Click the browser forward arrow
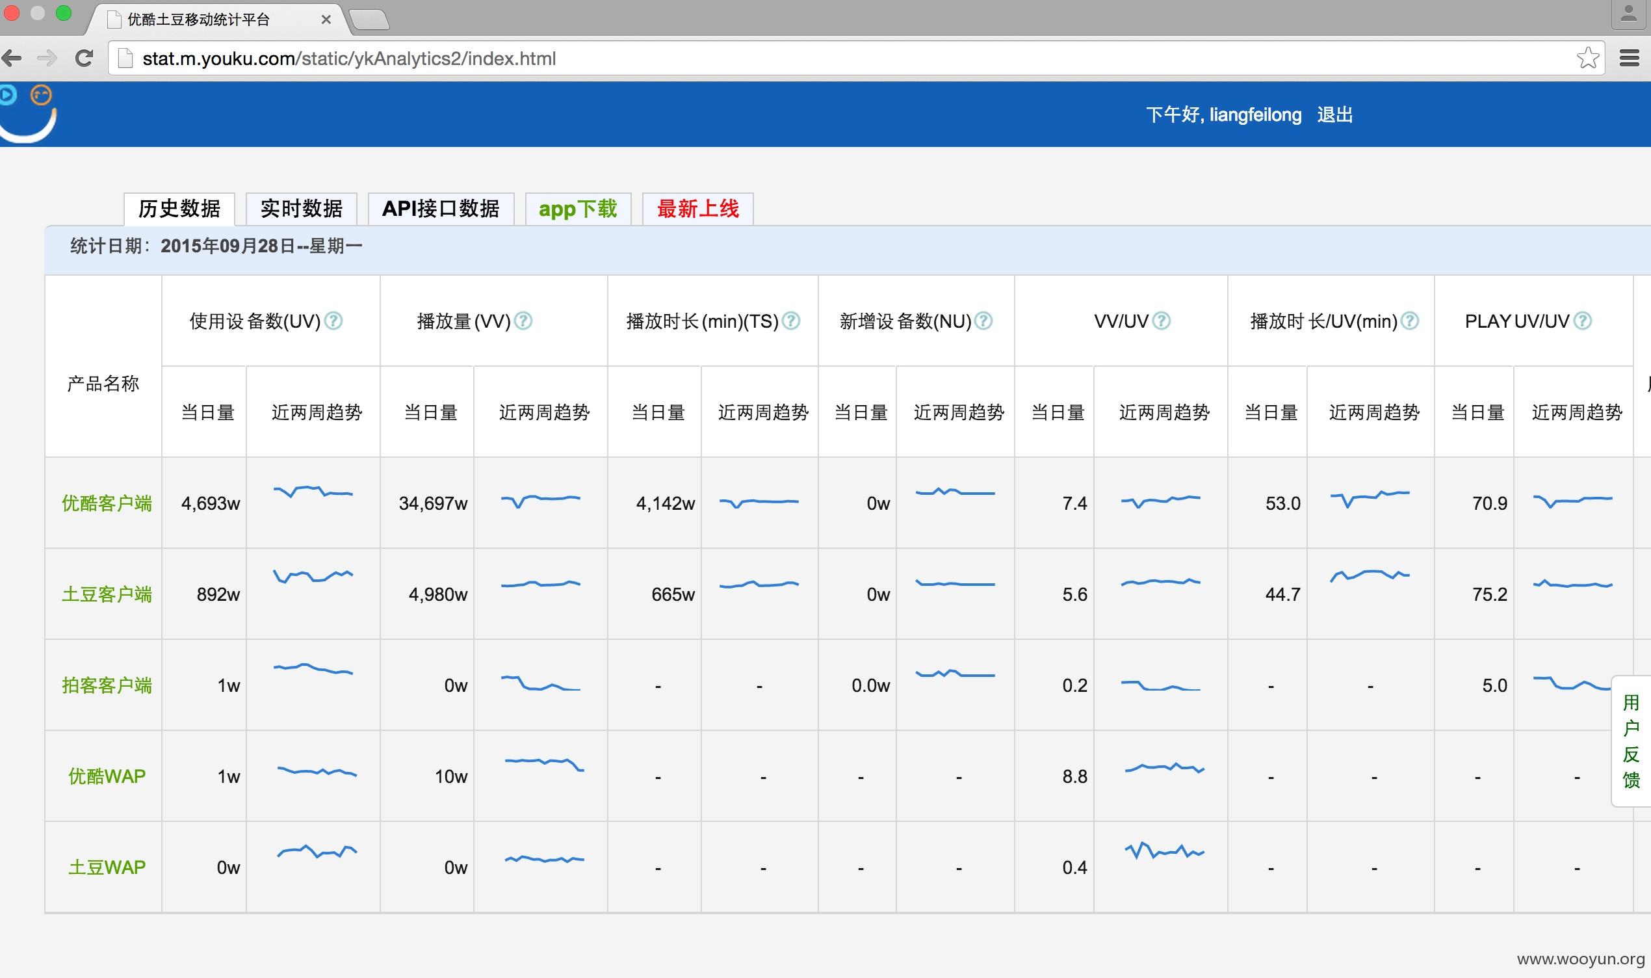This screenshot has width=1651, height=978. 47,59
